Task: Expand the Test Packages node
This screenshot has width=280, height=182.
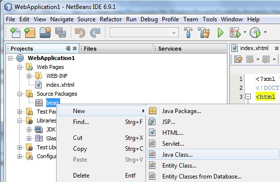Action: click(20, 112)
